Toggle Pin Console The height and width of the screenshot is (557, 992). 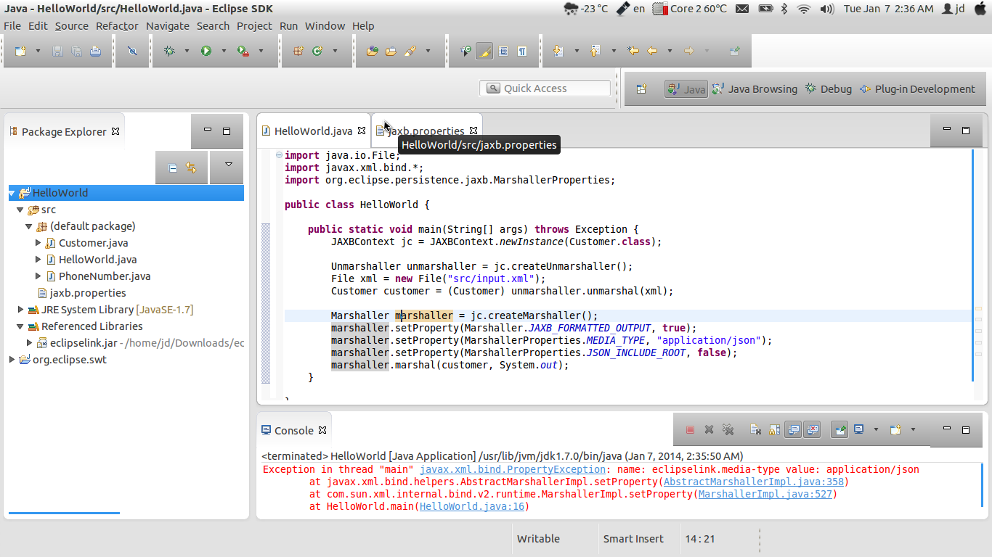[x=839, y=429]
